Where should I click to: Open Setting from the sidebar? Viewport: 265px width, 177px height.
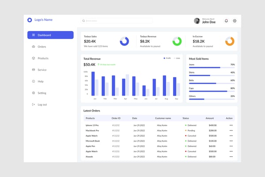click(x=42, y=93)
